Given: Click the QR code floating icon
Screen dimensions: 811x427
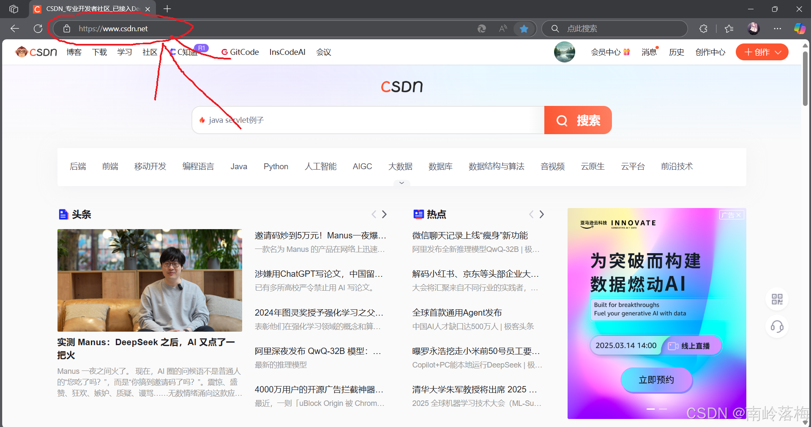Looking at the screenshot, I should (777, 299).
